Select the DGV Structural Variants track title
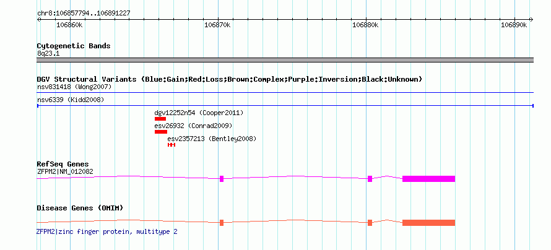This screenshot has width=551, height=250. [230, 79]
